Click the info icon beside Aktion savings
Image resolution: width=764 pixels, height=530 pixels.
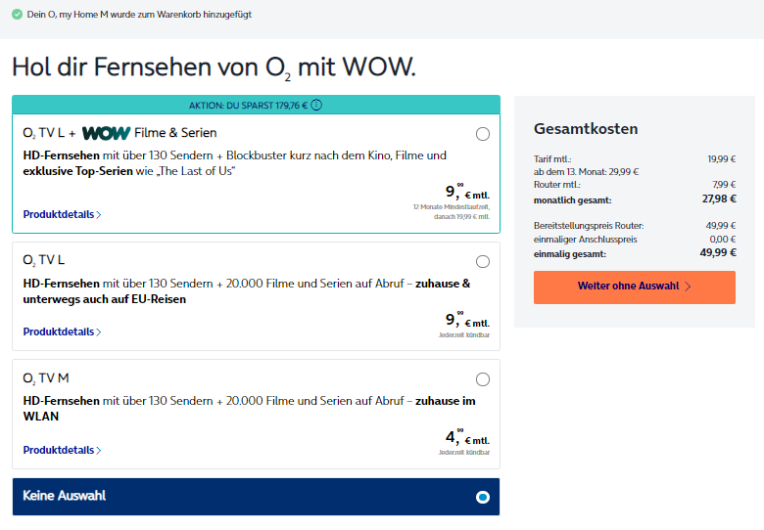pyautogui.click(x=316, y=105)
